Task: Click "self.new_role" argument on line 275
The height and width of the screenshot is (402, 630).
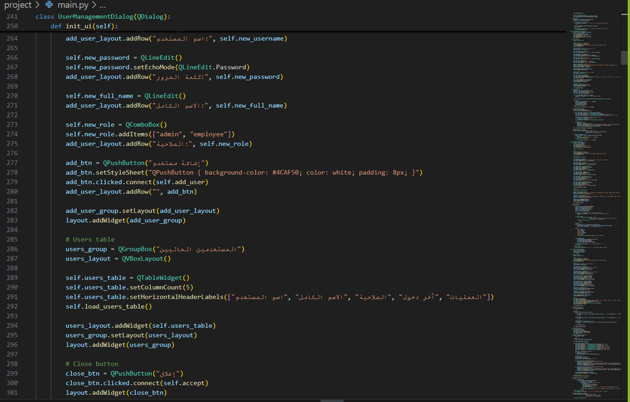Action: point(224,144)
